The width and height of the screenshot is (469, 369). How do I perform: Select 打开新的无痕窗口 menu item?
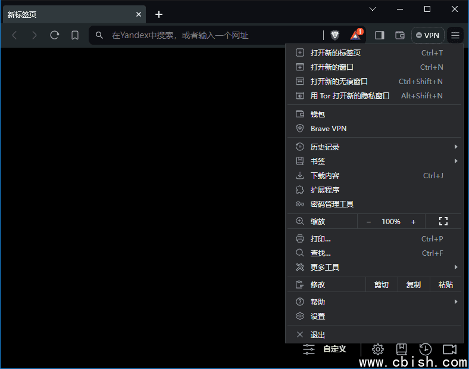tap(339, 81)
